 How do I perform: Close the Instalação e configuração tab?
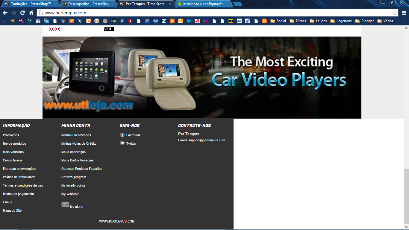pos(228,4)
